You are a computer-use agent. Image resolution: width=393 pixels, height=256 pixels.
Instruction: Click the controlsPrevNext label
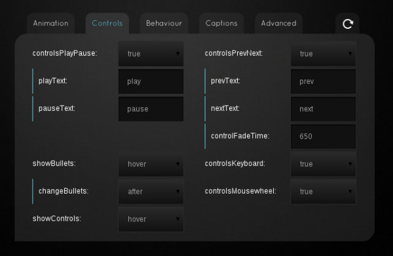[234, 53]
